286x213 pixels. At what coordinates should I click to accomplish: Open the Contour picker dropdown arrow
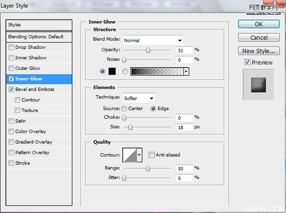[x=139, y=155]
